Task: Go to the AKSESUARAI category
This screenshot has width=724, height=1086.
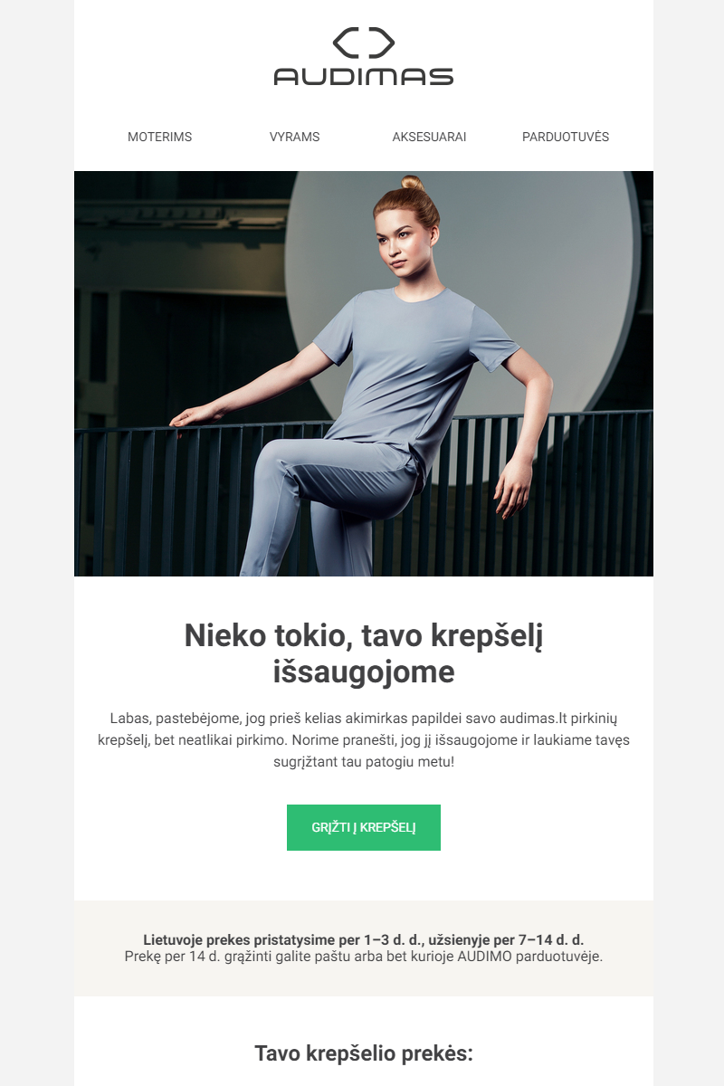Action: point(429,138)
